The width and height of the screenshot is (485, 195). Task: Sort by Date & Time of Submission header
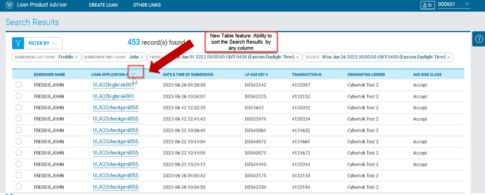(188, 75)
